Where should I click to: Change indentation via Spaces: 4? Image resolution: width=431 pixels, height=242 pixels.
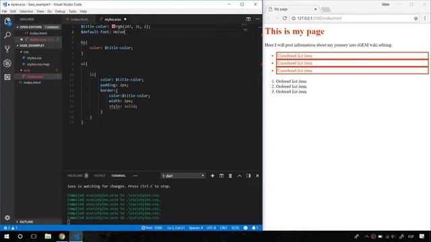coord(196,228)
